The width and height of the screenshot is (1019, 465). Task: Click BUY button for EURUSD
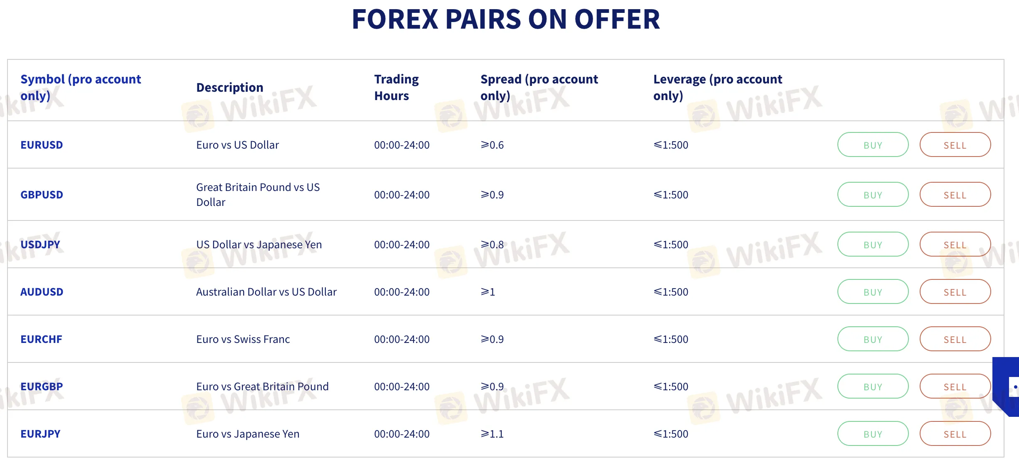point(873,145)
